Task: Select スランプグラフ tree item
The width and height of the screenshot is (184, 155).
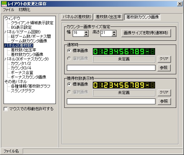Action: tap(23, 91)
